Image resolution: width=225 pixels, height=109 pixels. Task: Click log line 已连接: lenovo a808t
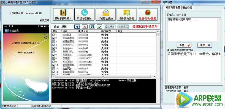click(75, 83)
